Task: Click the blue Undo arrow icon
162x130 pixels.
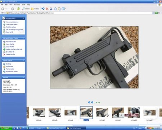Action: 43,9
